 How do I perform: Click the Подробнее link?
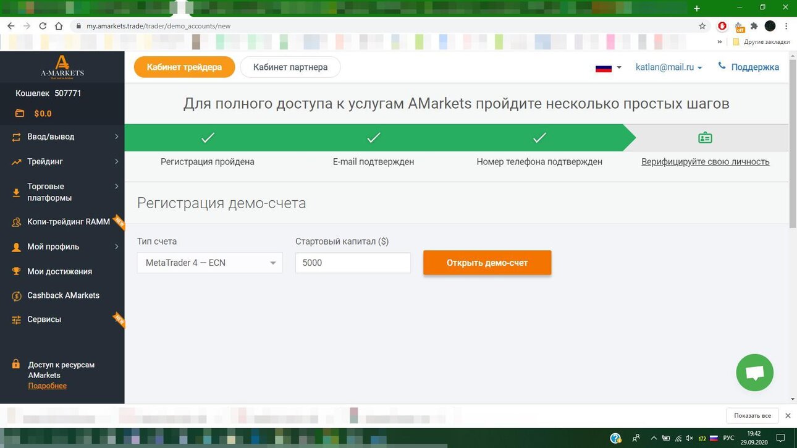pos(47,386)
